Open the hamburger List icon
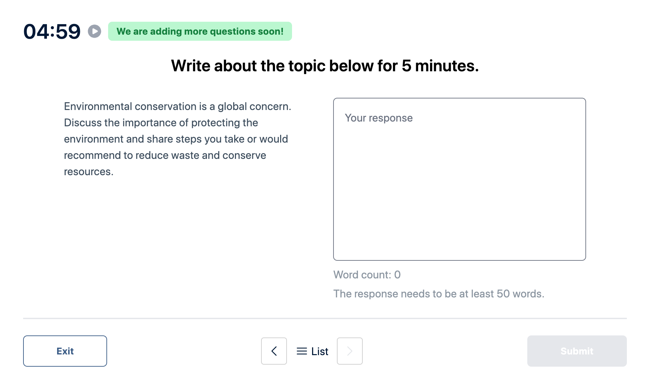The width and height of the screenshot is (650, 385). [x=302, y=351]
